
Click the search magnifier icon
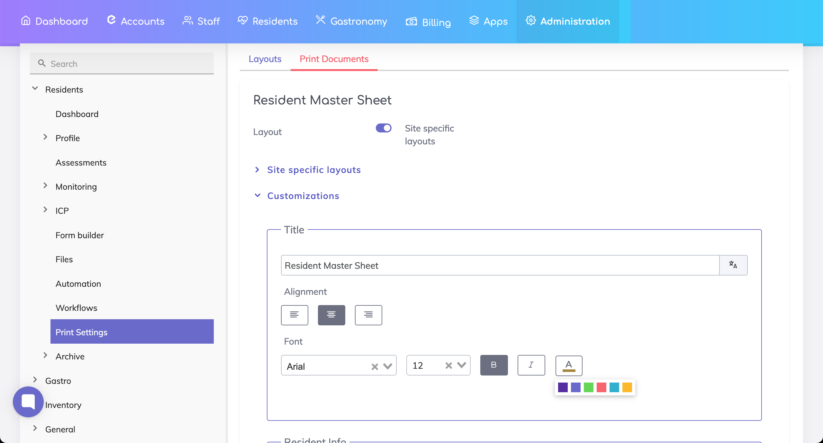coord(42,63)
